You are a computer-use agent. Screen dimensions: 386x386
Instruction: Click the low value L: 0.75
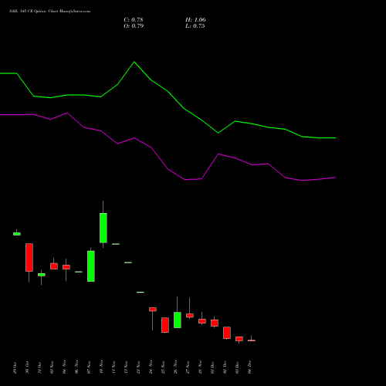pyautogui.click(x=195, y=26)
